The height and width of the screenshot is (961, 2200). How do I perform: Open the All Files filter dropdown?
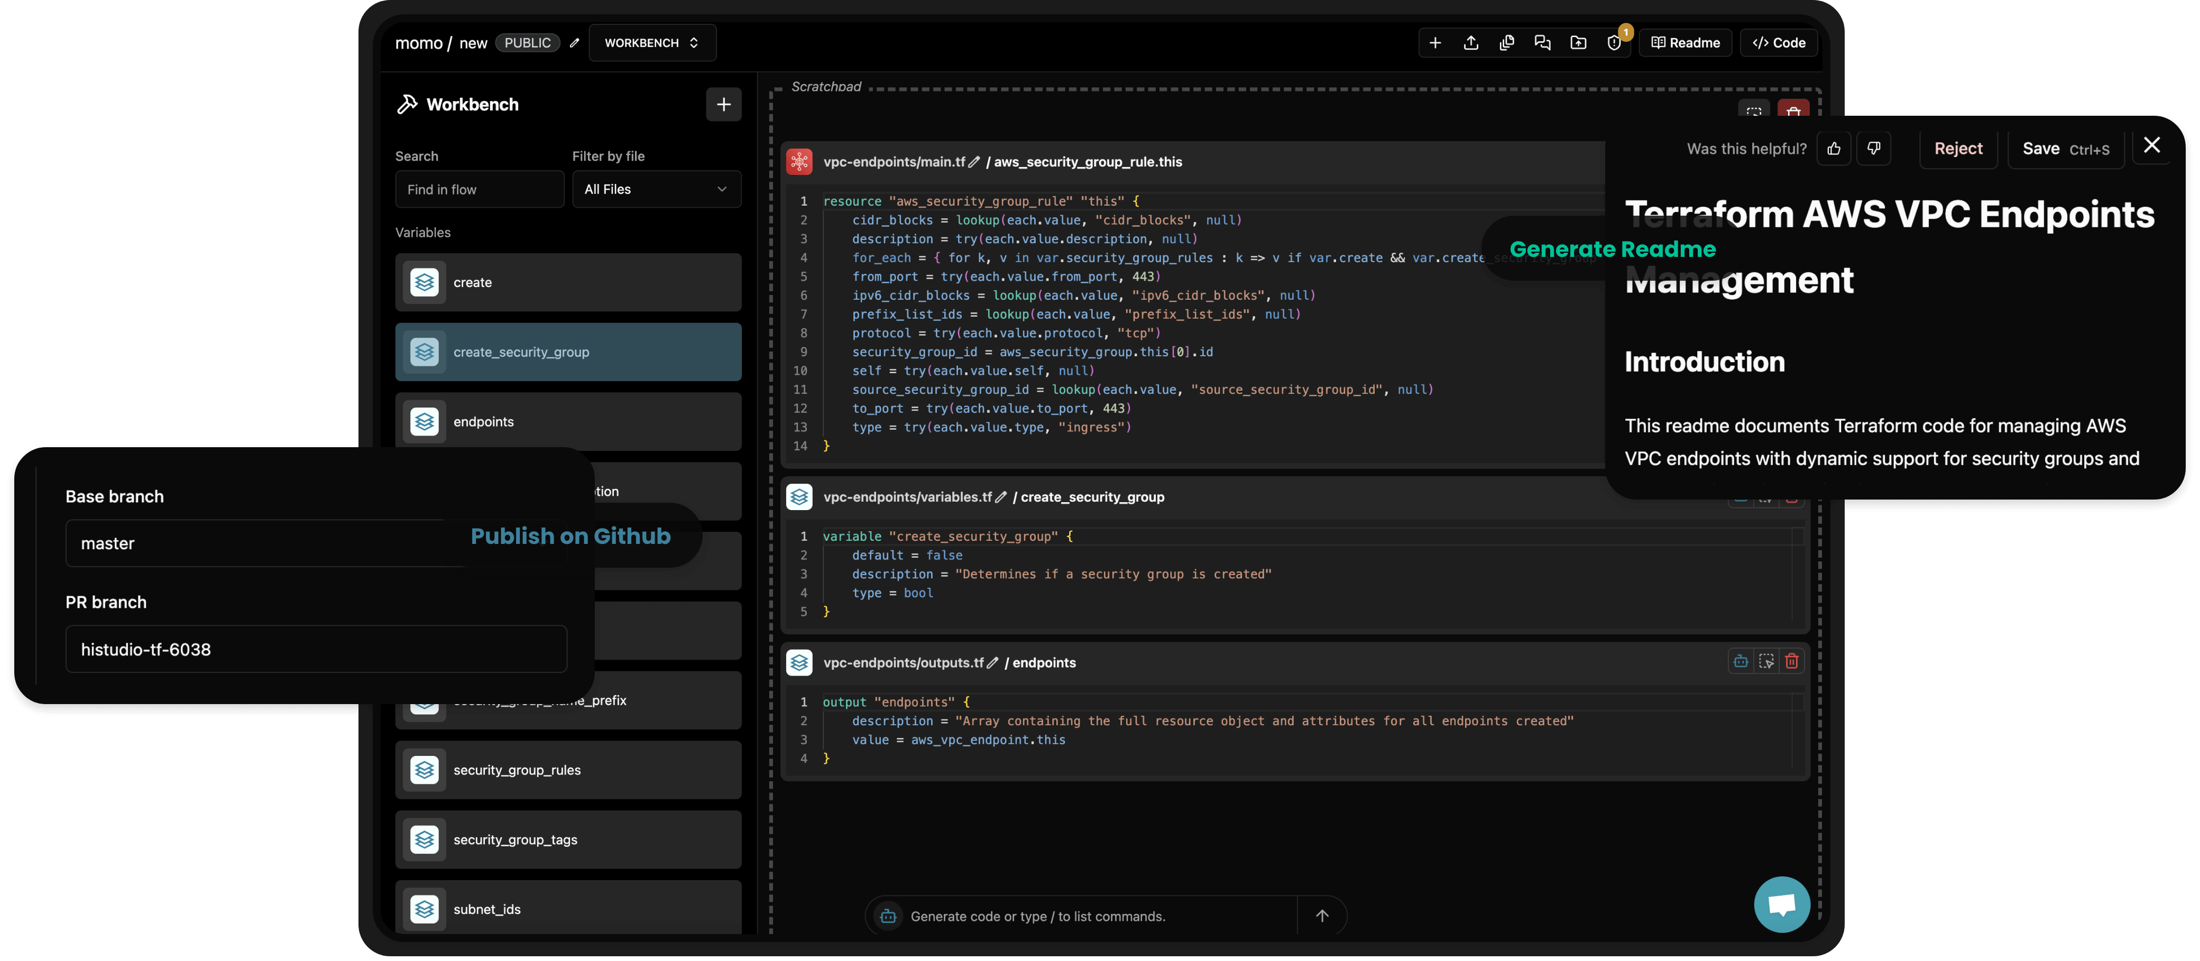tap(656, 190)
